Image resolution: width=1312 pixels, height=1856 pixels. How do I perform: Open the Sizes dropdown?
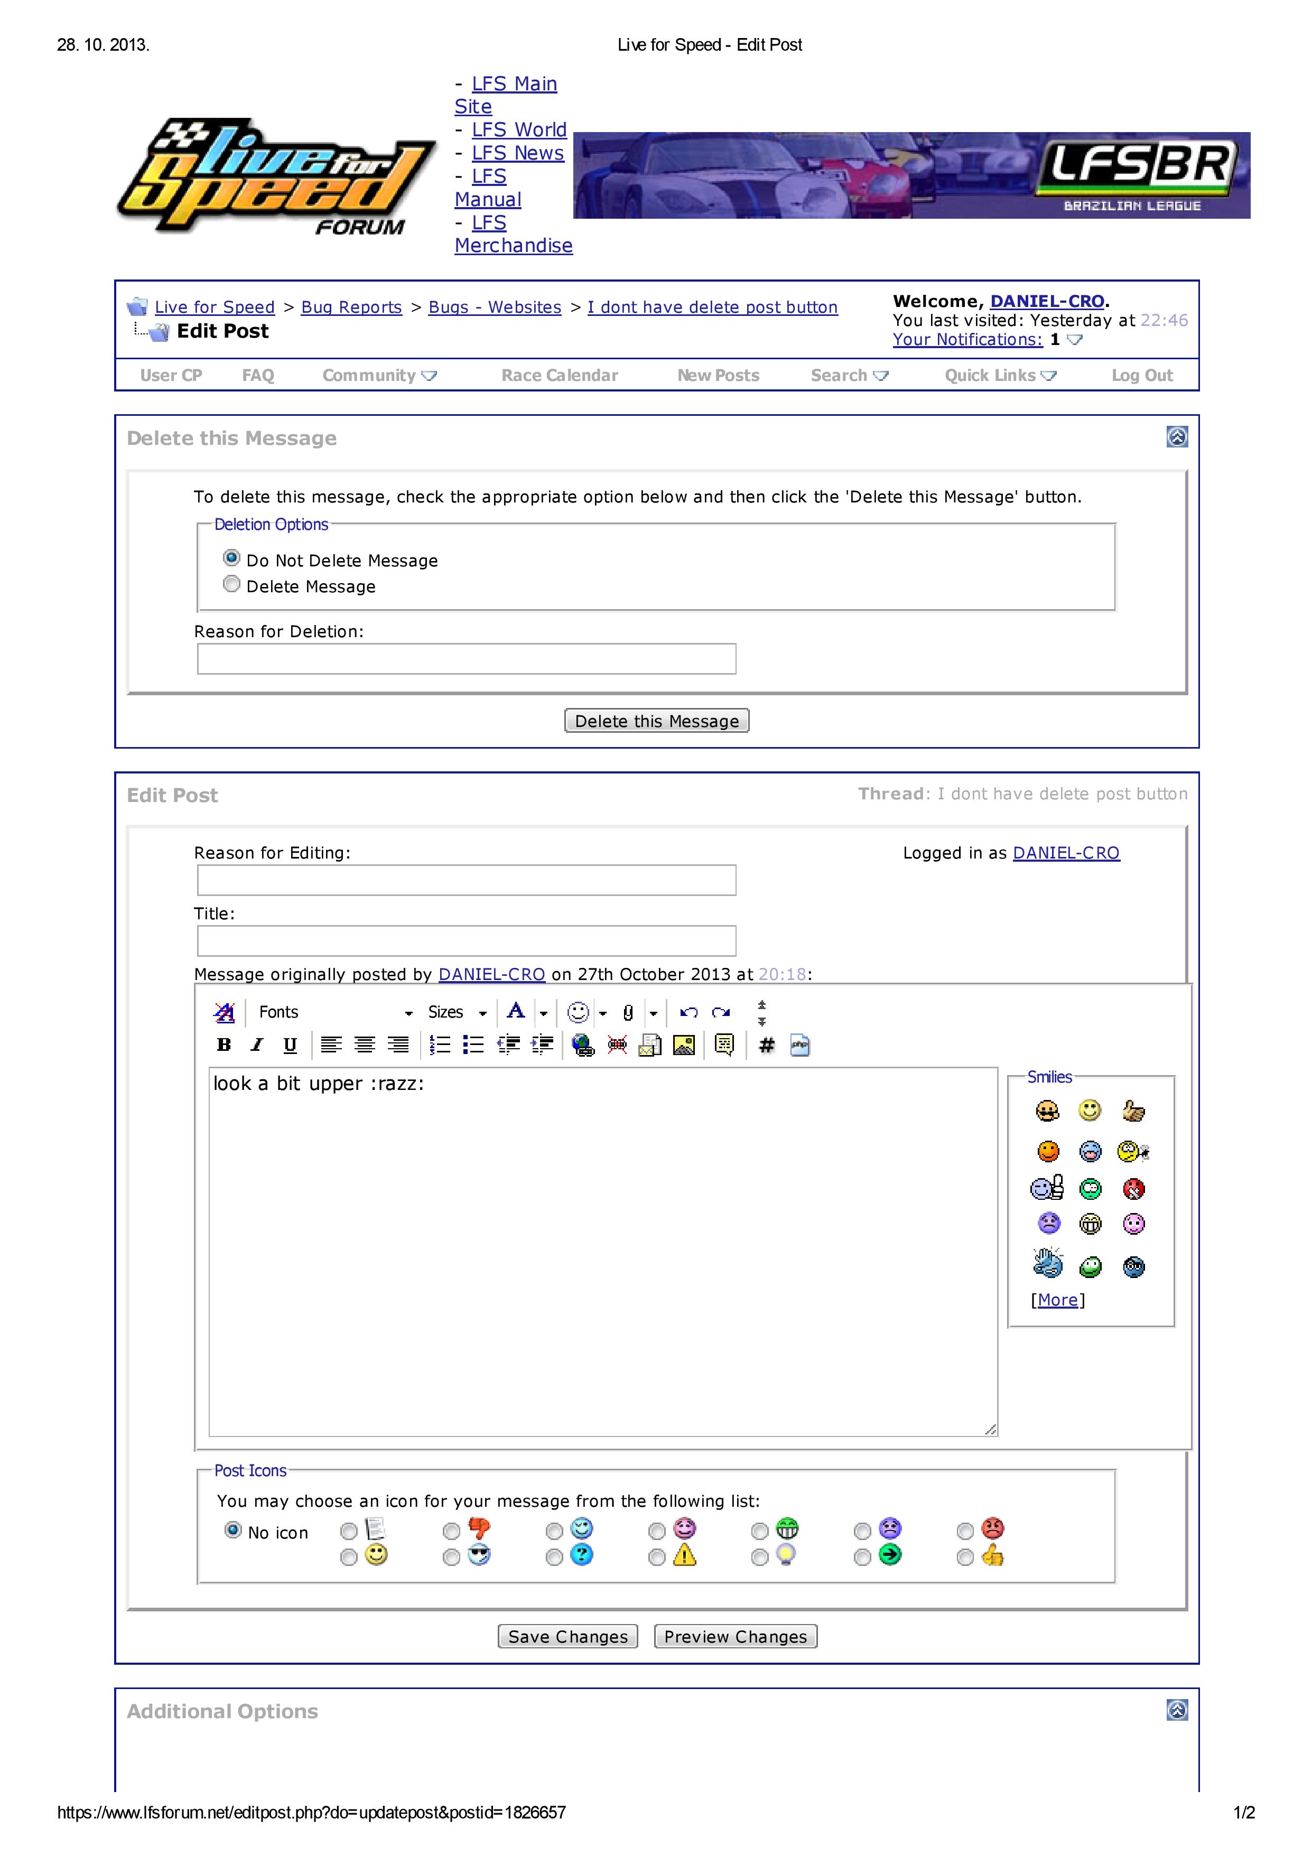[x=457, y=1012]
